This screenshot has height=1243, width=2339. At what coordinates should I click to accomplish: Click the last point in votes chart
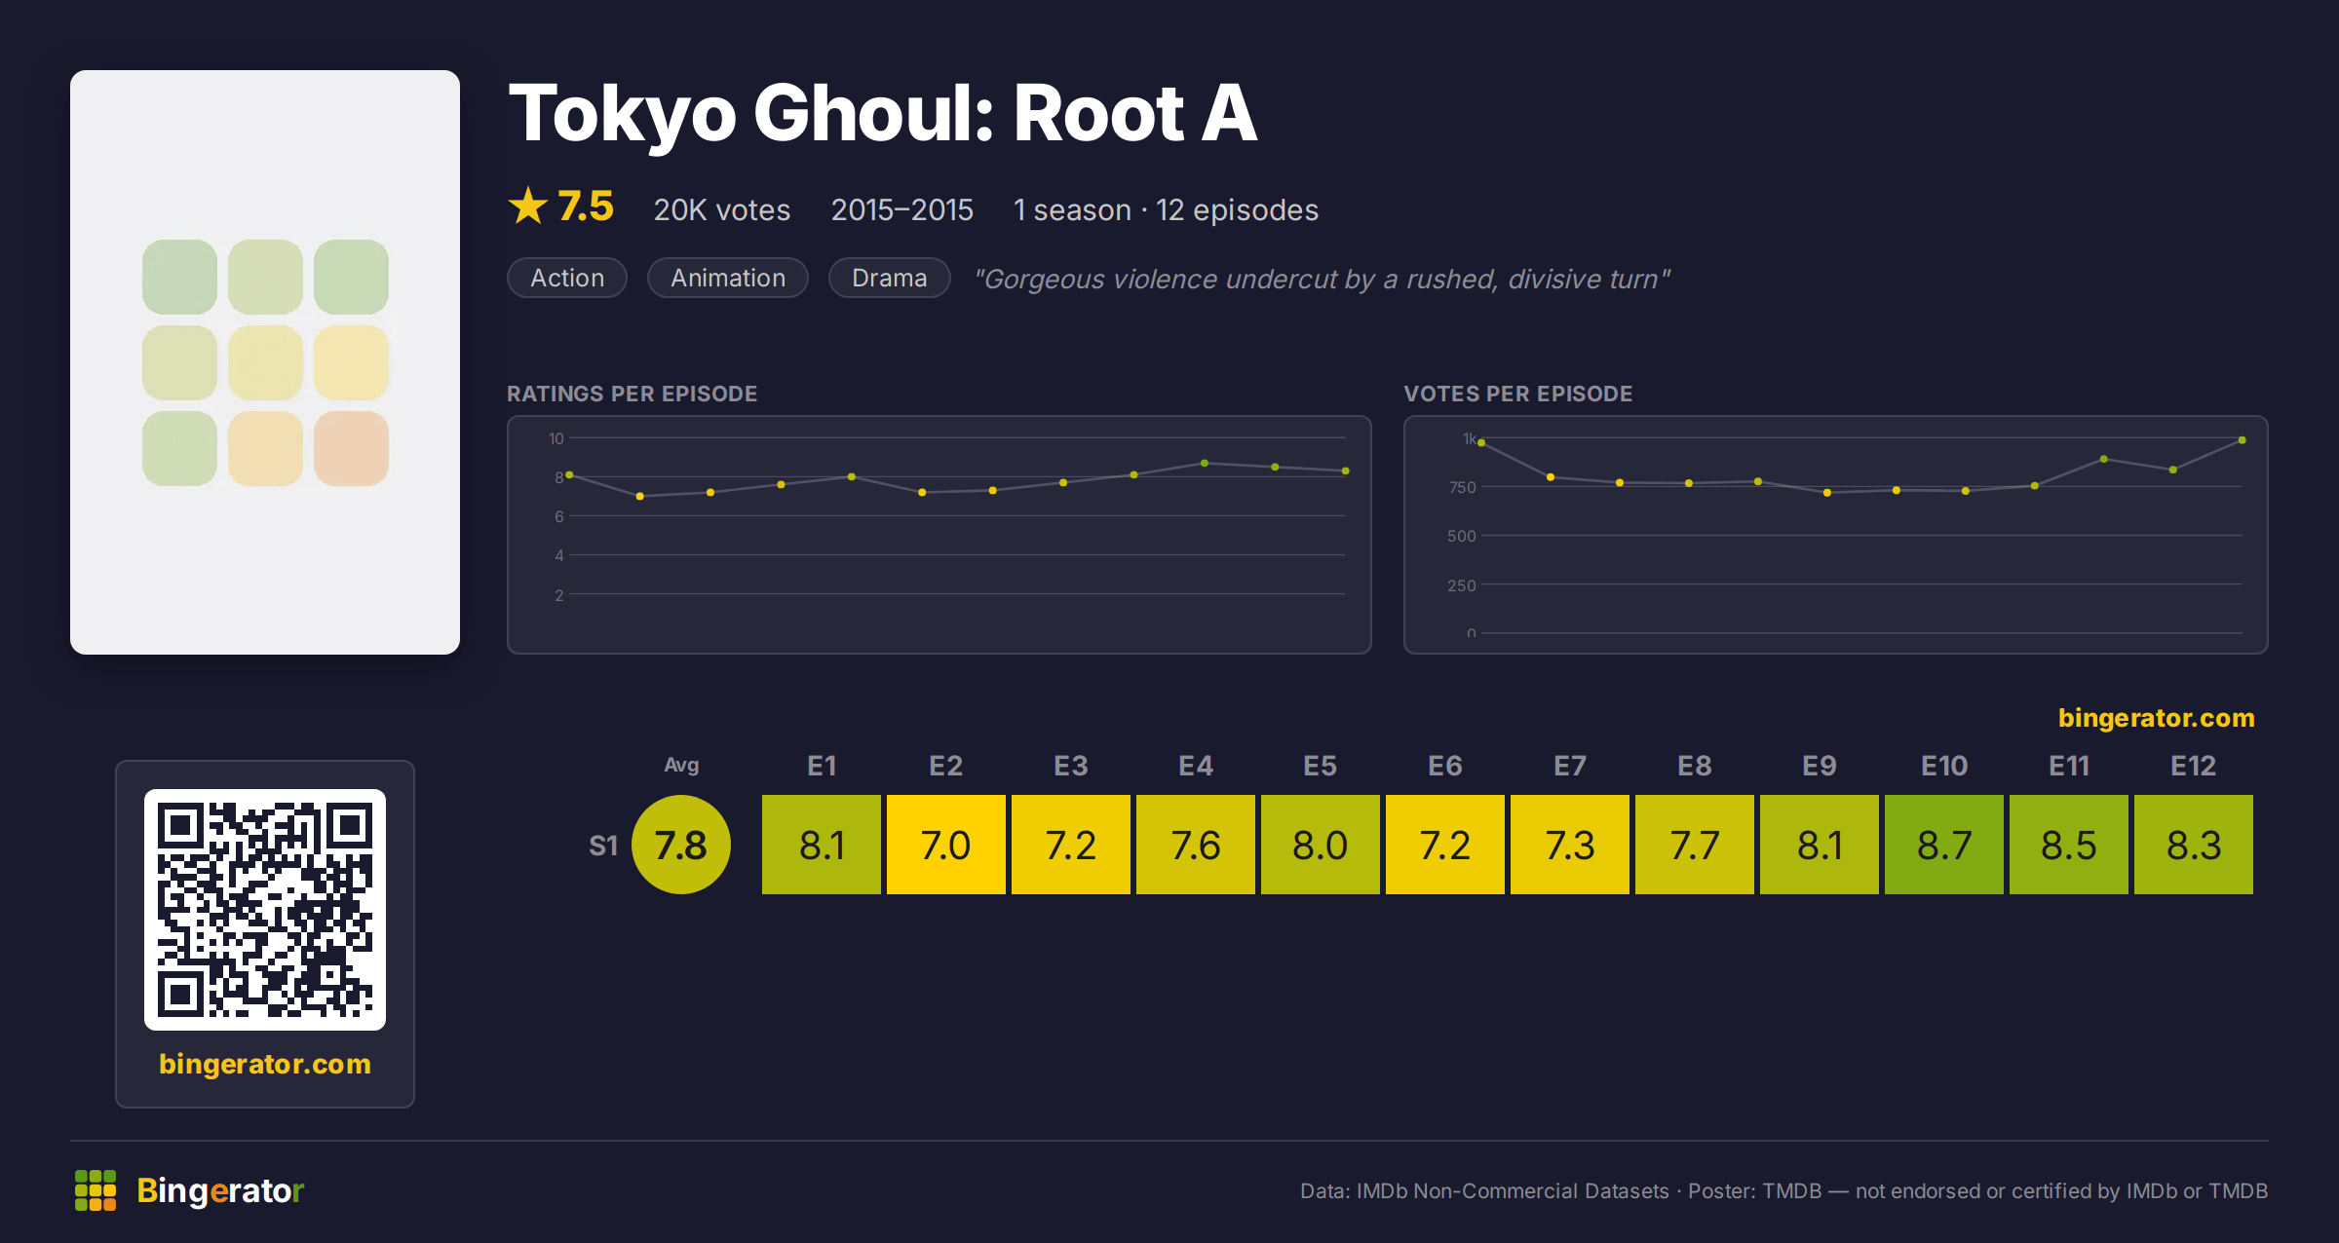pos(2243,440)
